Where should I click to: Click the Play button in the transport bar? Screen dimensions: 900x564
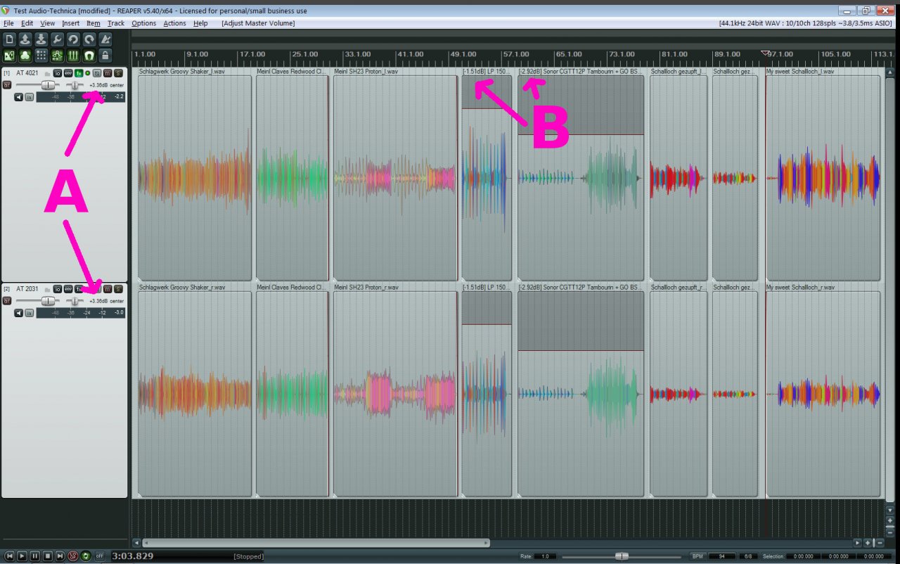pyautogui.click(x=22, y=556)
